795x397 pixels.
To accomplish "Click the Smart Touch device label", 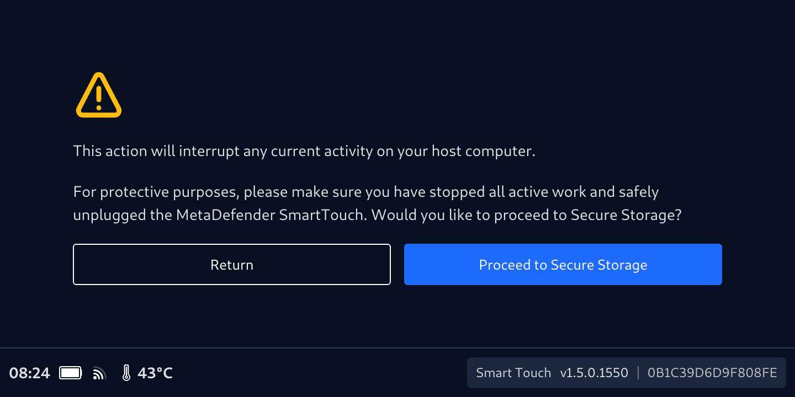I will tap(513, 373).
